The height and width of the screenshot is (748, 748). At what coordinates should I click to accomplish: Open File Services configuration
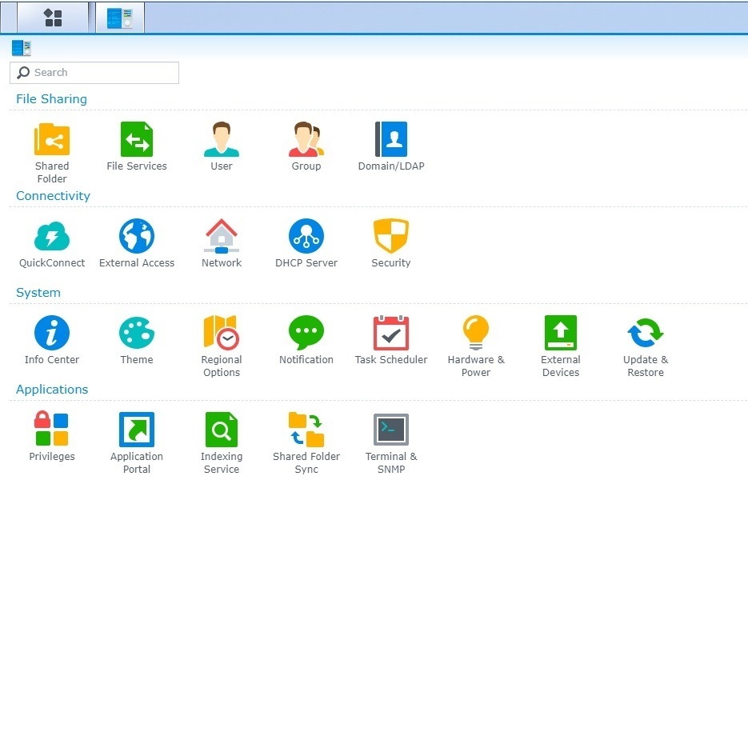[136, 138]
